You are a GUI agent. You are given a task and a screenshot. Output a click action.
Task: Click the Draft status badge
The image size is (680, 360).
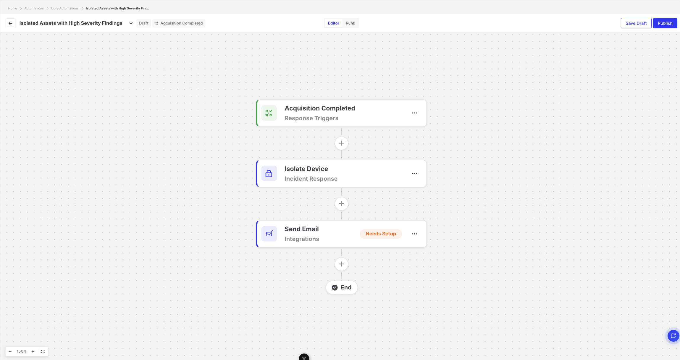144,23
